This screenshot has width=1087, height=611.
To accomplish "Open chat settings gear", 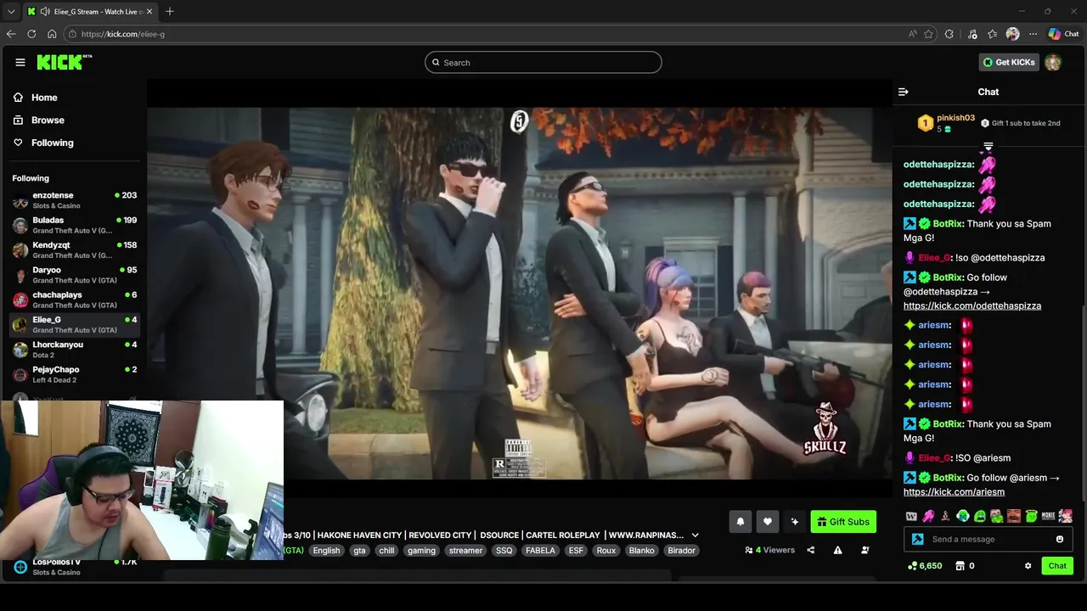I will pyautogui.click(x=1028, y=566).
